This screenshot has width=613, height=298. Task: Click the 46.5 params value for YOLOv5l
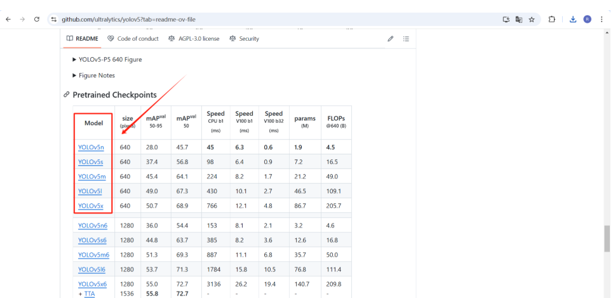pos(300,191)
